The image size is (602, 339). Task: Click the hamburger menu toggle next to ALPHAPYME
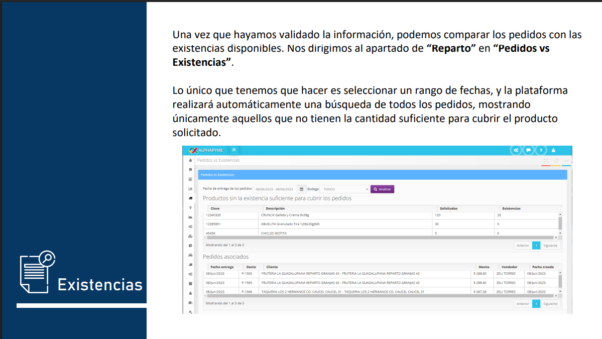(234, 150)
